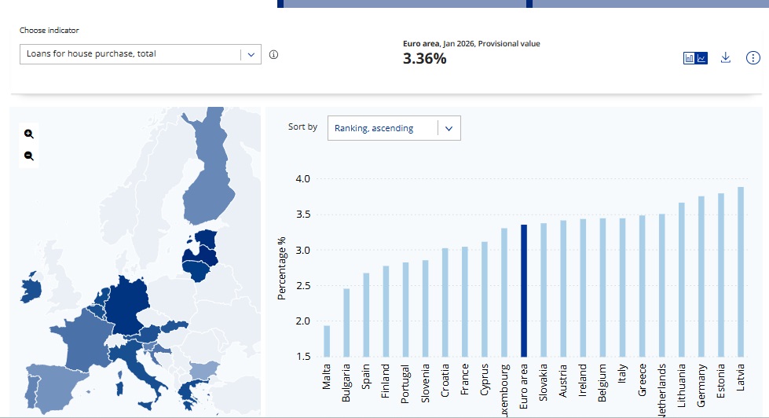
Task: Select the Latvia bar in chart
Action: click(741, 272)
